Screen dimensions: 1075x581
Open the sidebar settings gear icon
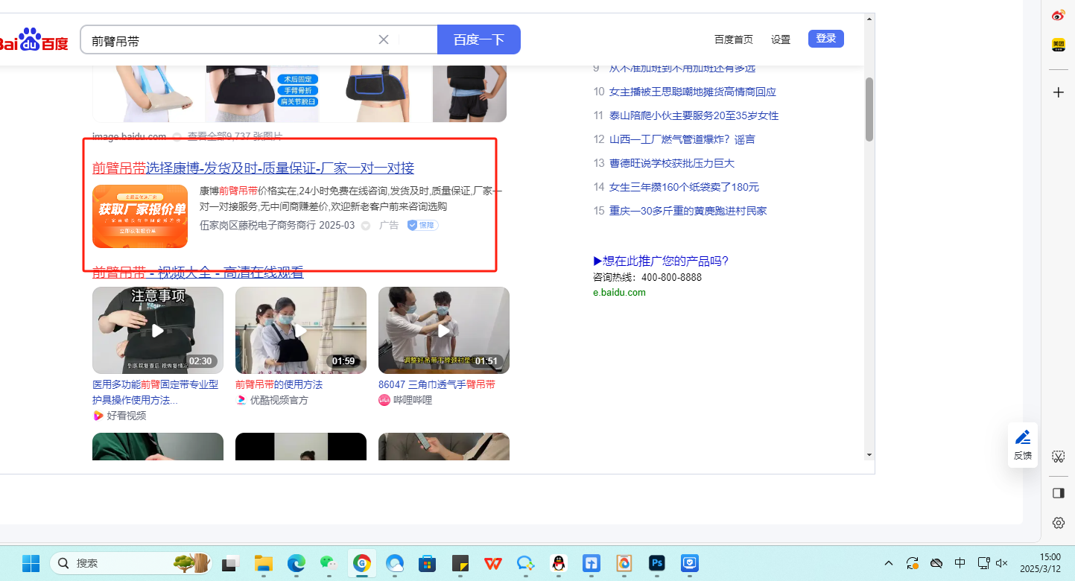point(1058,523)
